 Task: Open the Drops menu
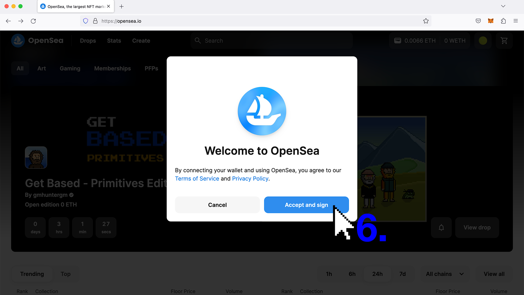click(88, 41)
